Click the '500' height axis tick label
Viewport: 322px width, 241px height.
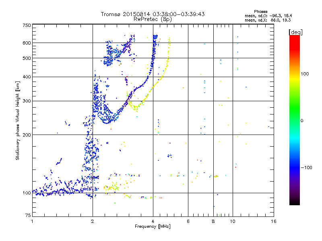point(27,58)
